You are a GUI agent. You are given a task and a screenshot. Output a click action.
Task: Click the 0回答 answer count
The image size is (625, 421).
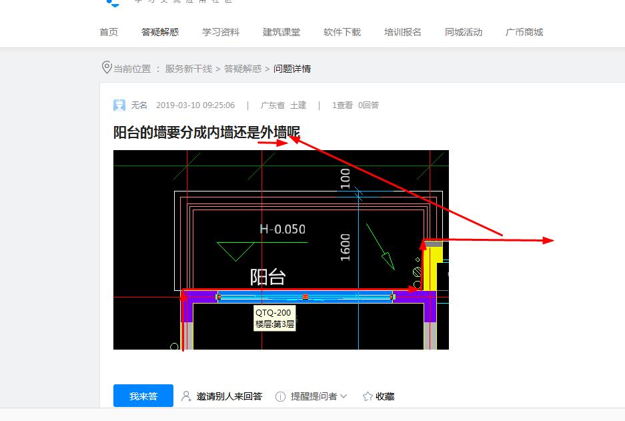coord(368,105)
